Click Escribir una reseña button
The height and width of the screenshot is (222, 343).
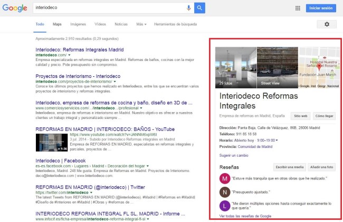point(290,167)
